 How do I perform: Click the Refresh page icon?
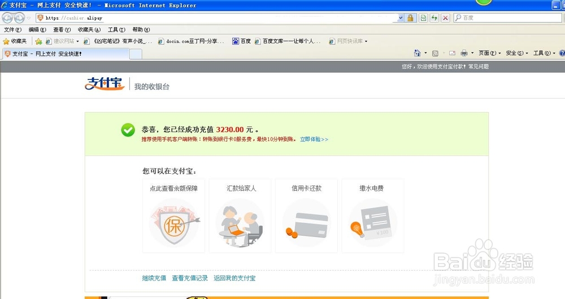click(x=434, y=17)
